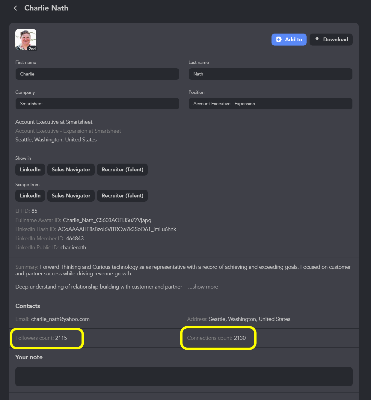
Task: Show profile in Sales Navigator
Action: click(71, 170)
